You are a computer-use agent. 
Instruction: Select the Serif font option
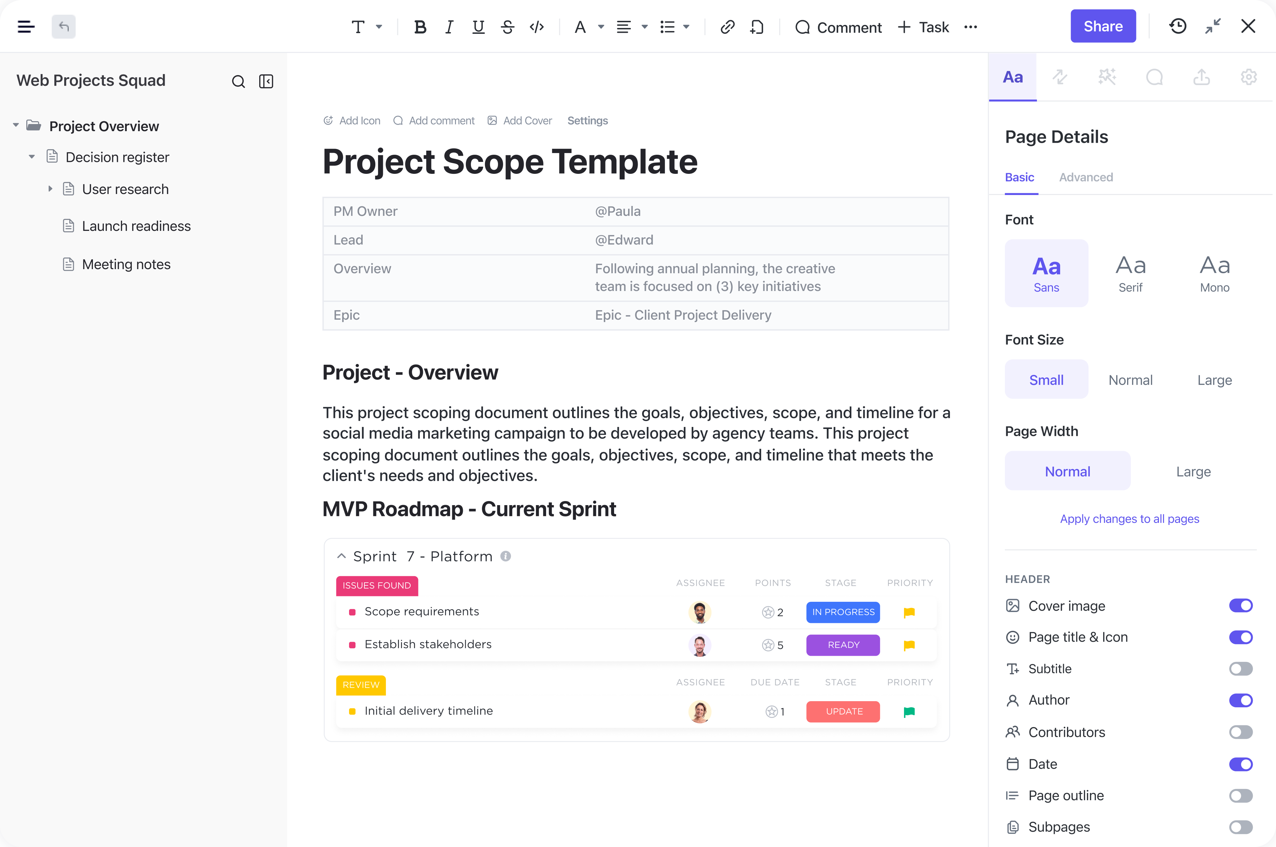[1130, 273]
